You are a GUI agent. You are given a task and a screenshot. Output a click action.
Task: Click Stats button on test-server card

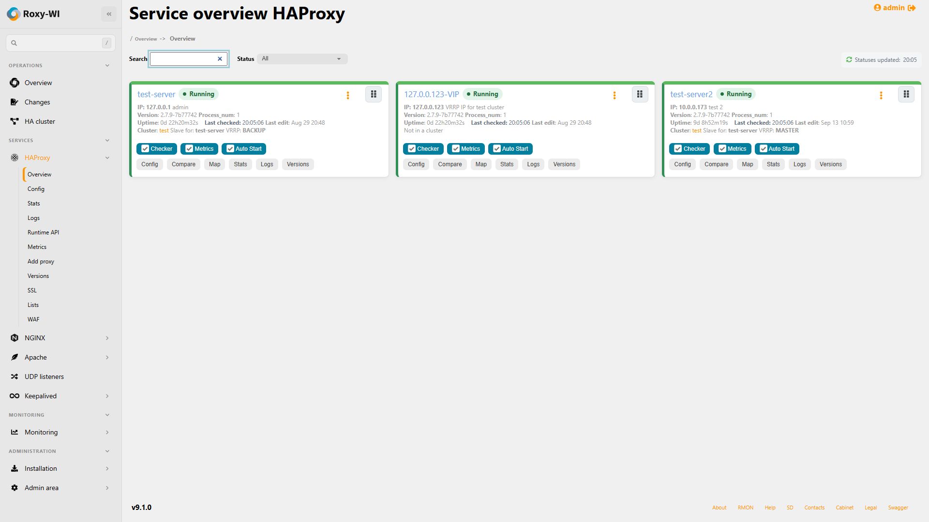click(240, 164)
